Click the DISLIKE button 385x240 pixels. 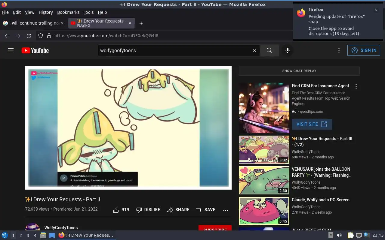[x=148, y=210]
